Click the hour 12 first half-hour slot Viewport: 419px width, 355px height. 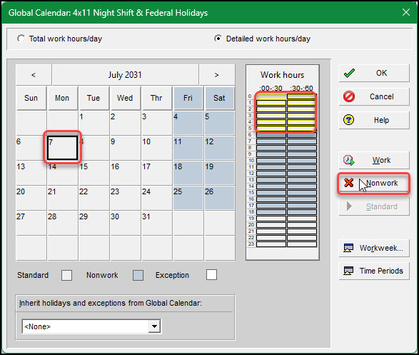click(271, 174)
